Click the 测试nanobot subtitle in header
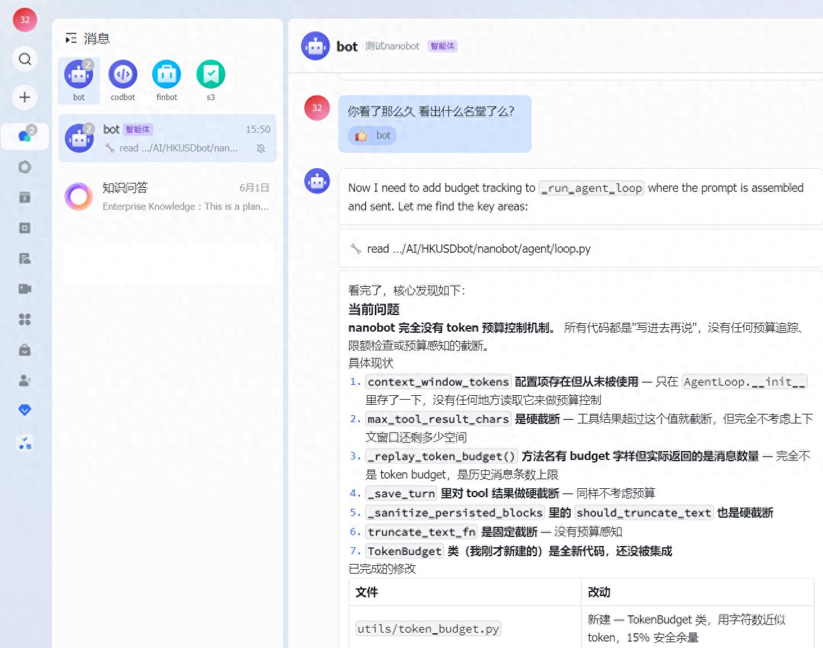 392,46
